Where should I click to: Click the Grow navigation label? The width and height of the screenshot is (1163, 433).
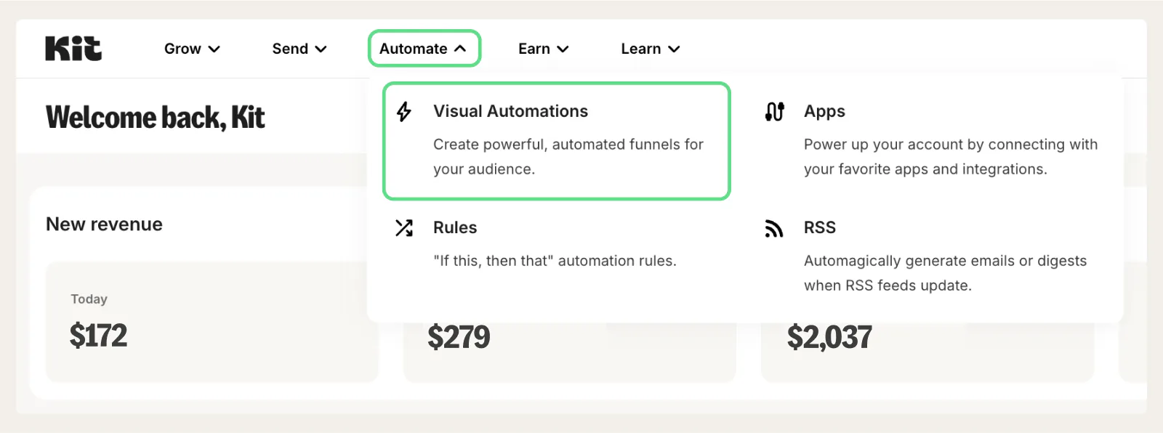182,49
